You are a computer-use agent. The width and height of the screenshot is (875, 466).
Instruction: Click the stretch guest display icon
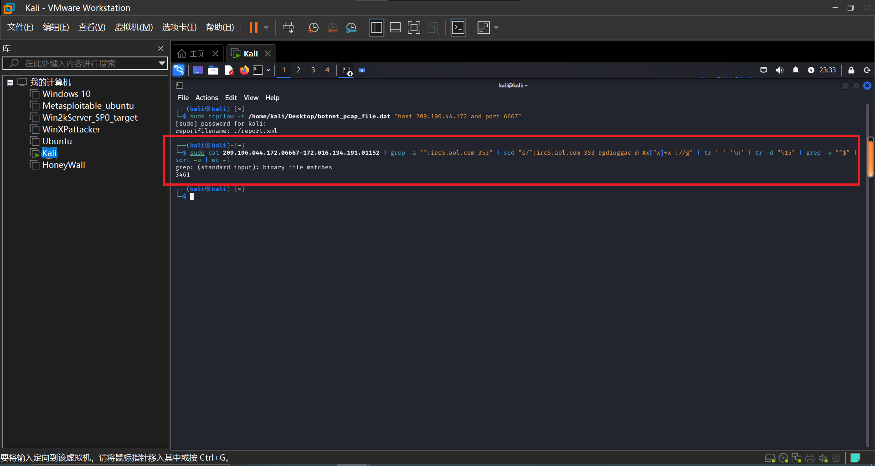484,28
